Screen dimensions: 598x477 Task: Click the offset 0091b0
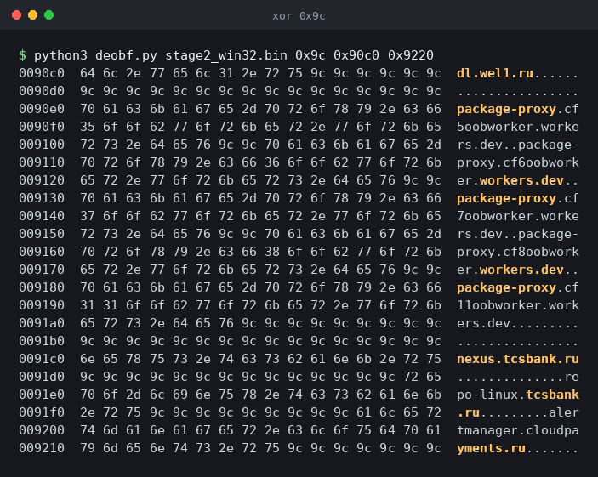pos(42,341)
